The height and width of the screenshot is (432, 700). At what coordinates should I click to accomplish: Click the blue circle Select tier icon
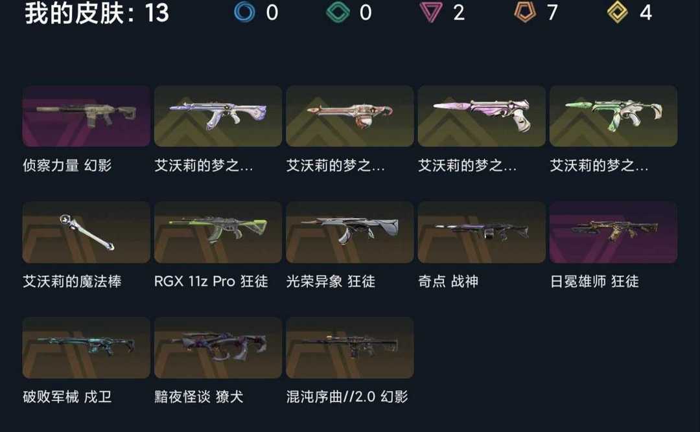244,12
